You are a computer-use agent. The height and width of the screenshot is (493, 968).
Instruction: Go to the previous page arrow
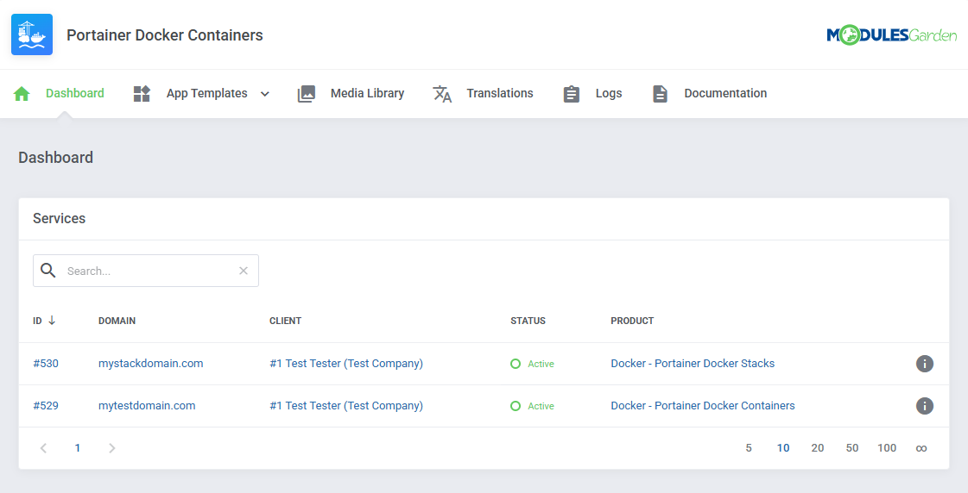pyautogui.click(x=43, y=448)
